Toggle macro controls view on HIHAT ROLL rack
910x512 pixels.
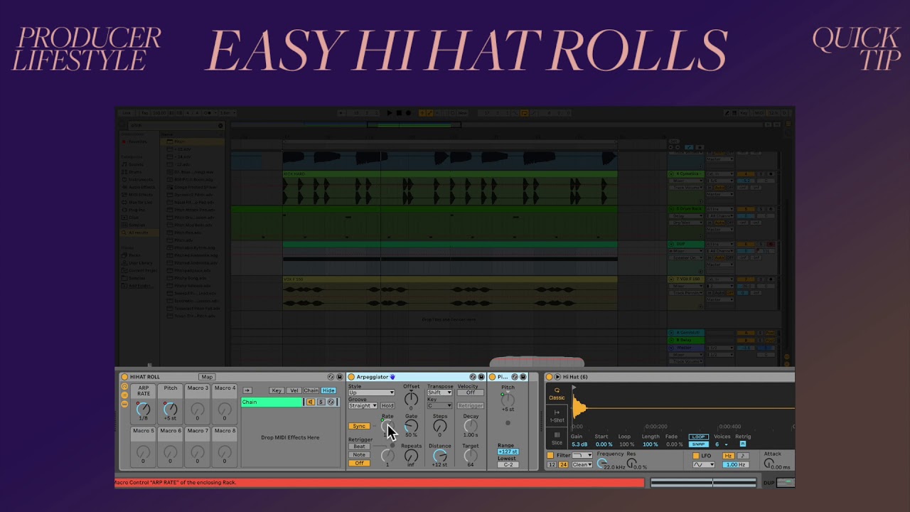pos(124,385)
